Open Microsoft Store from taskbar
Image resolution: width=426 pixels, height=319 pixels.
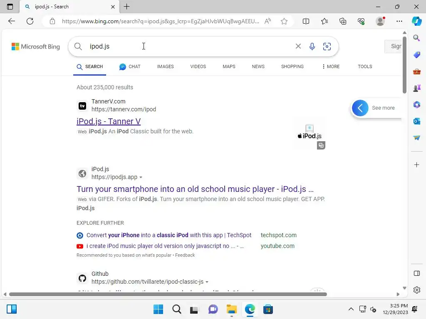(268, 309)
